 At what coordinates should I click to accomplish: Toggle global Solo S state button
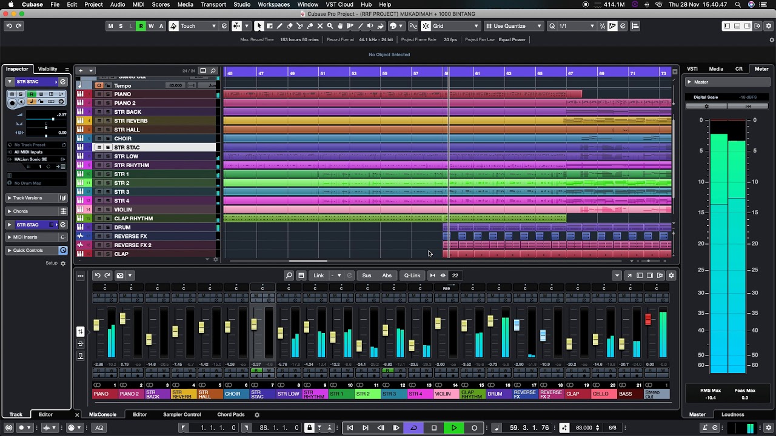[121, 26]
